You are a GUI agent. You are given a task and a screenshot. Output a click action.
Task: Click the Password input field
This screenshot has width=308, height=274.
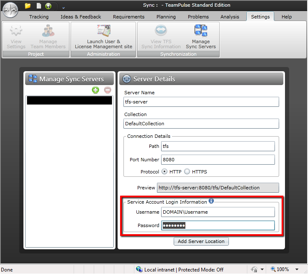coord(218,225)
